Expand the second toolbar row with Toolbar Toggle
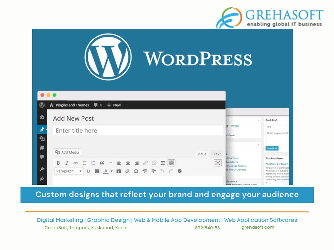 pyautogui.click(x=171, y=162)
